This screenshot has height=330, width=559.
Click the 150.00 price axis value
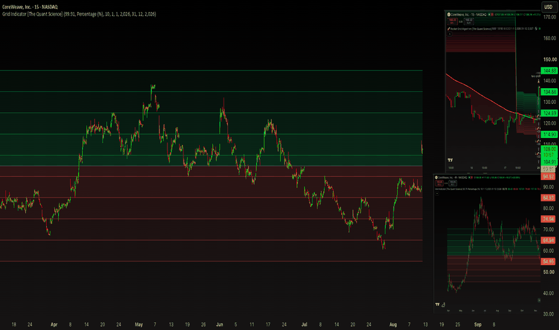click(549, 59)
